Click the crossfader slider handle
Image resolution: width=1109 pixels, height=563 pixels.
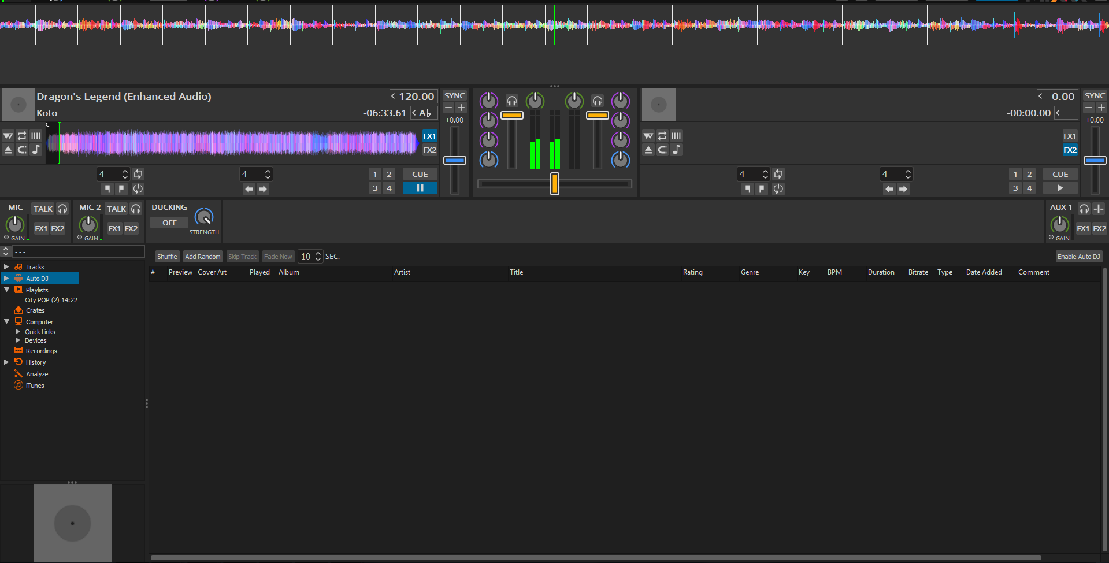click(x=555, y=184)
